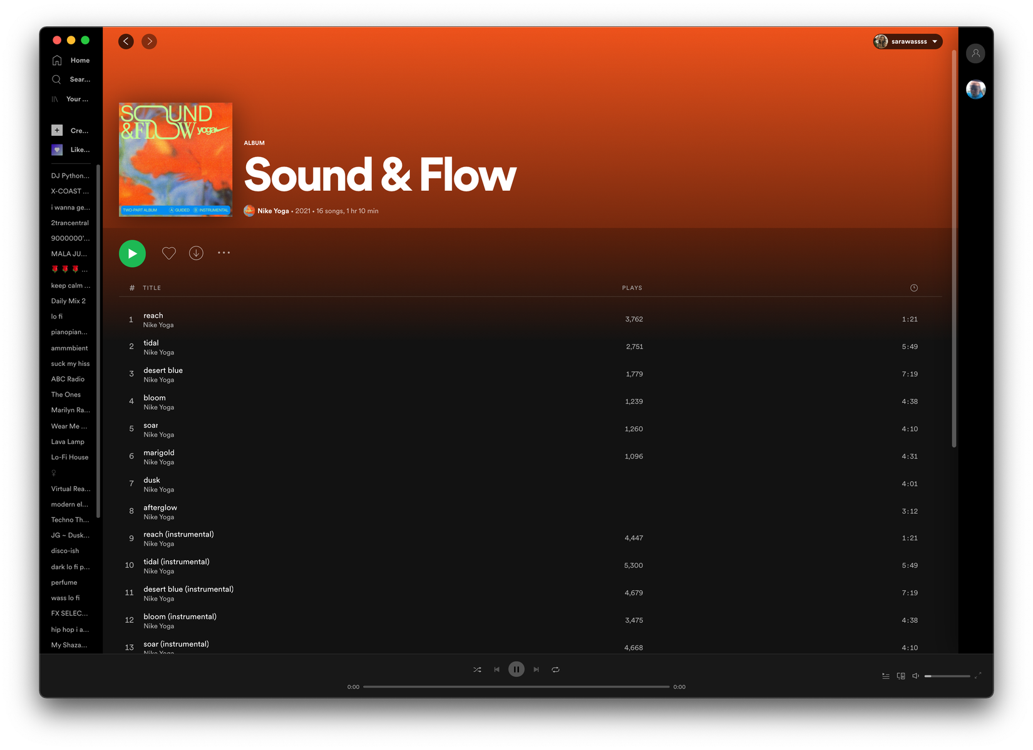Select track 2 tidal
The width and height of the screenshot is (1033, 750).
point(530,347)
